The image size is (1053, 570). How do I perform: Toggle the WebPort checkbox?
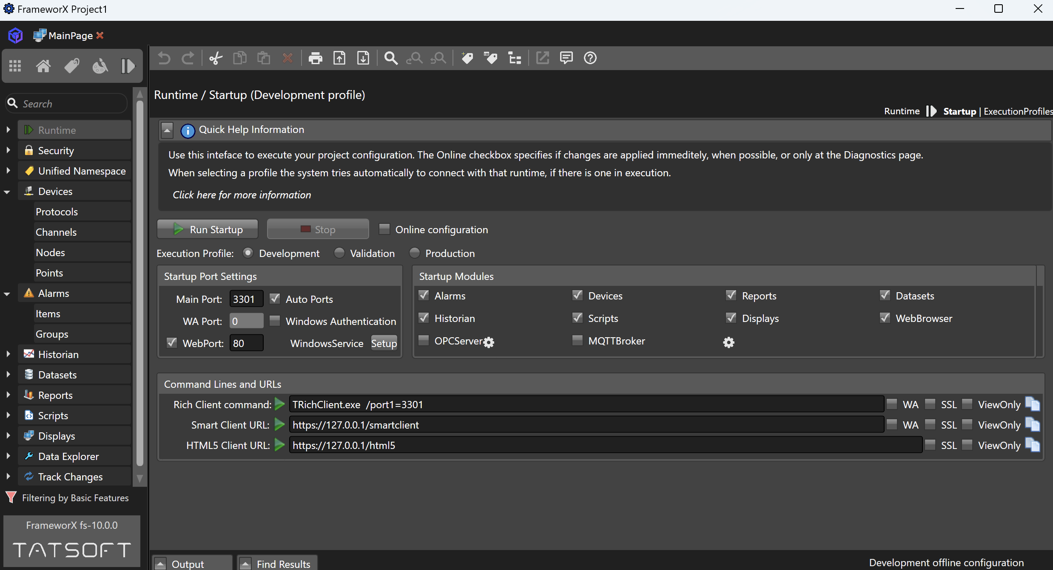point(172,343)
